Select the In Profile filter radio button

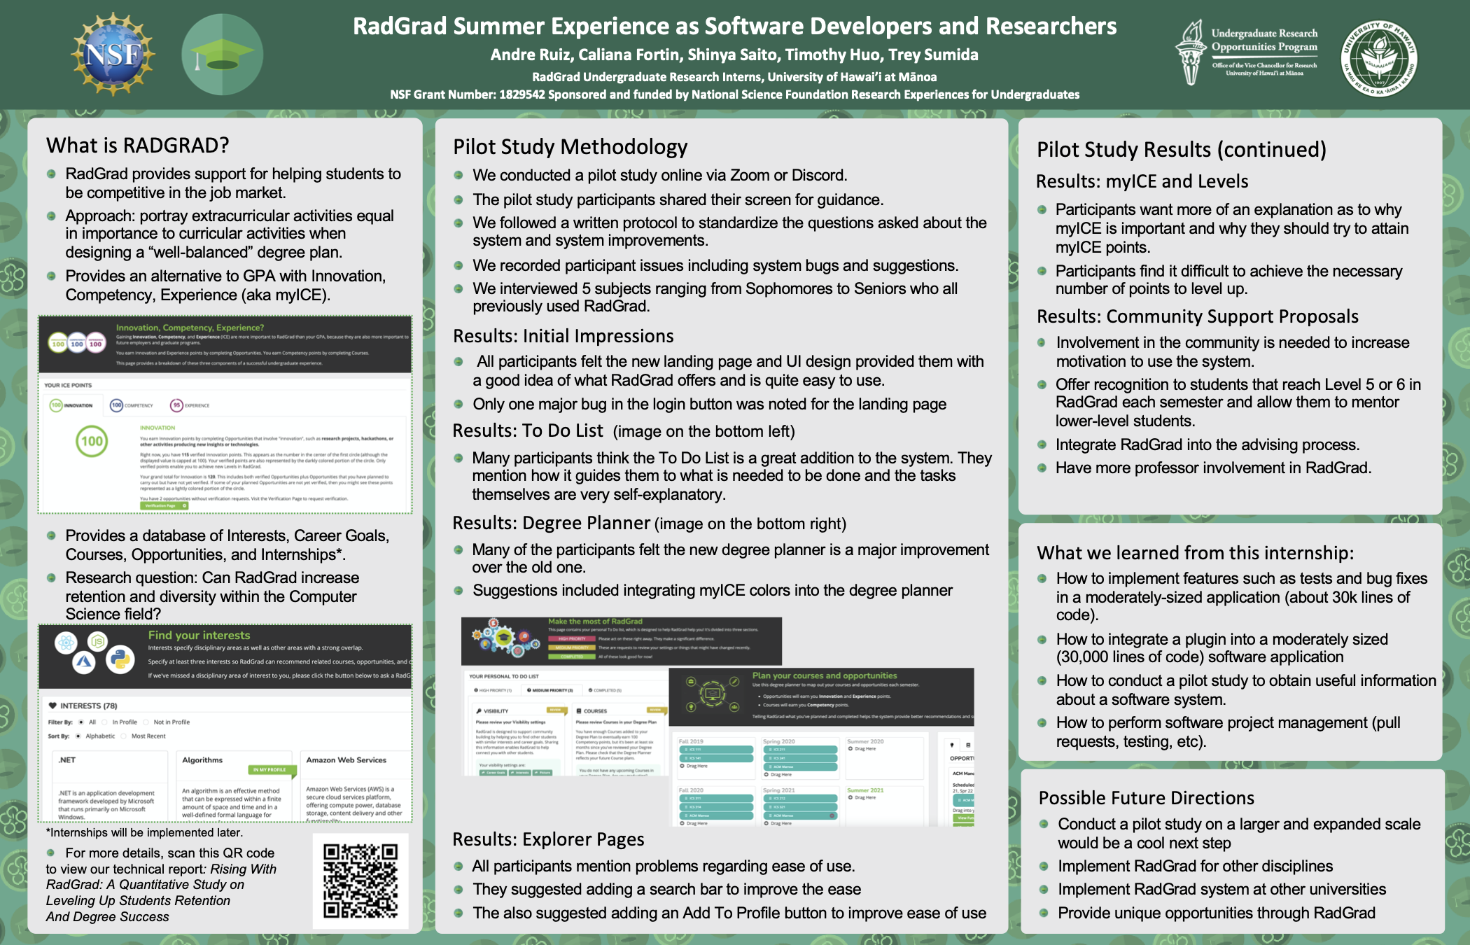105,722
